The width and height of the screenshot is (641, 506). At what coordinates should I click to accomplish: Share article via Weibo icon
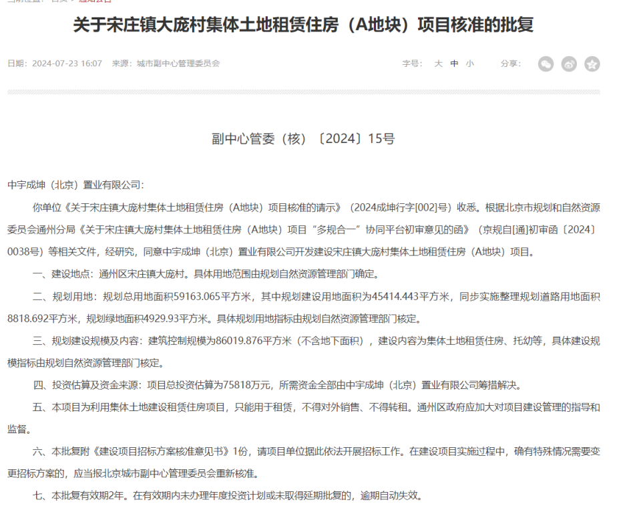(569, 64)
